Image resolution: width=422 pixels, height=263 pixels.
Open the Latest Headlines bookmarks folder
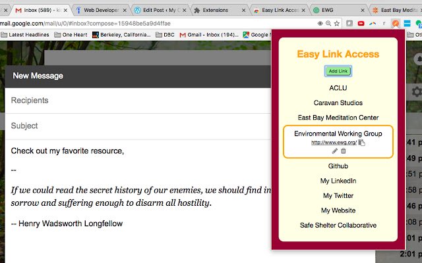tap(25, 35)
